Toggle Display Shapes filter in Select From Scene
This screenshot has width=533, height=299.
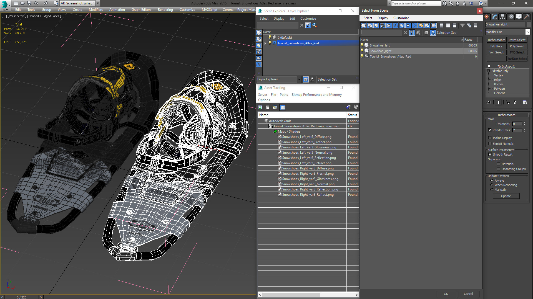[x=370, y=25]
